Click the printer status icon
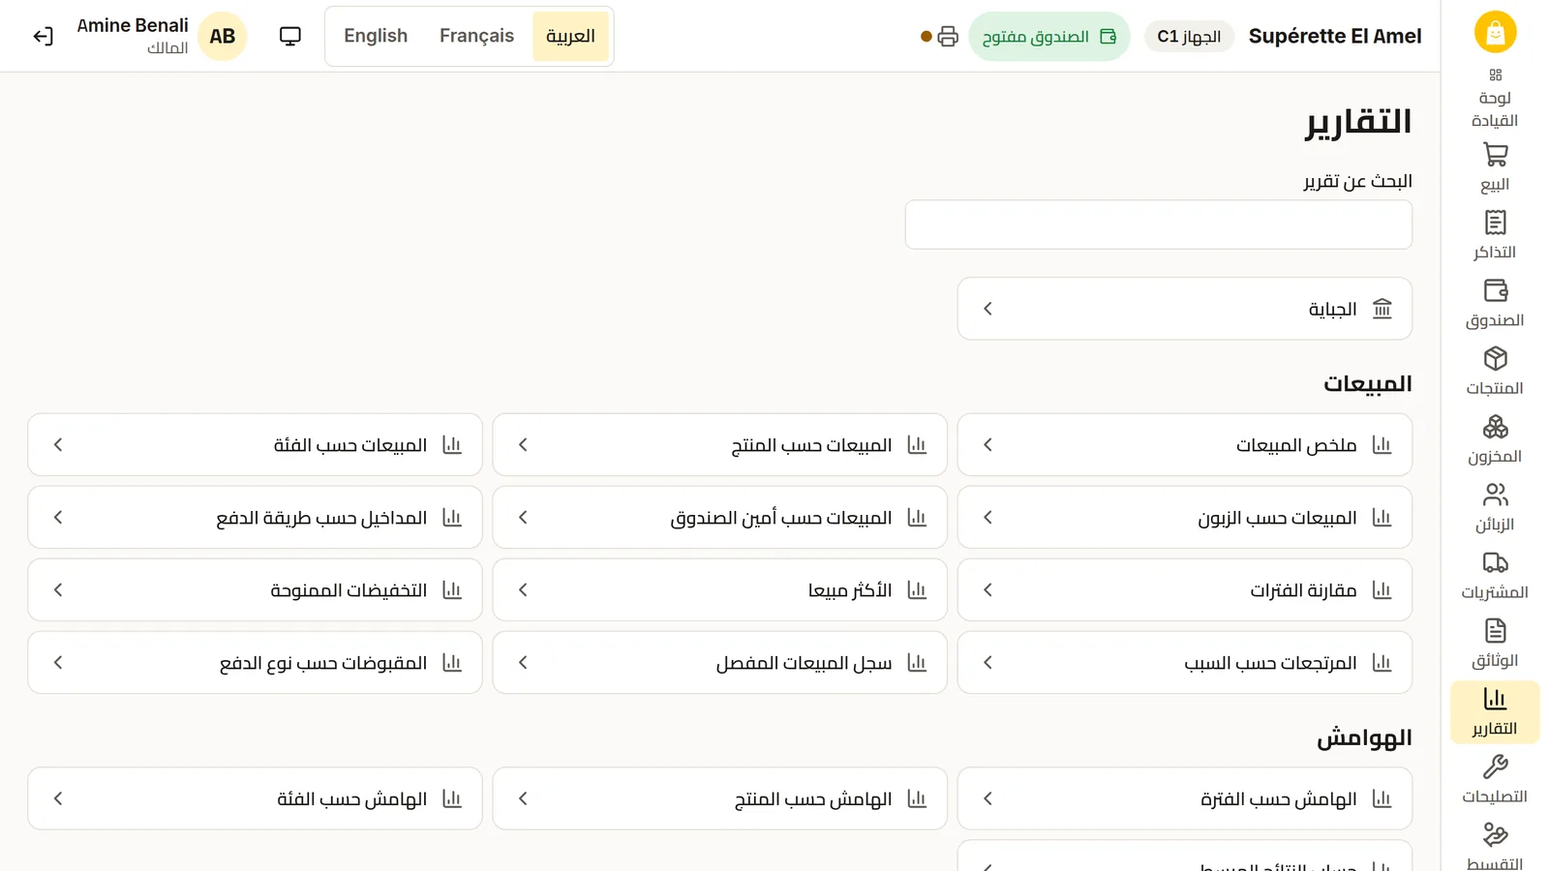1549x871 pixels. 948,37
